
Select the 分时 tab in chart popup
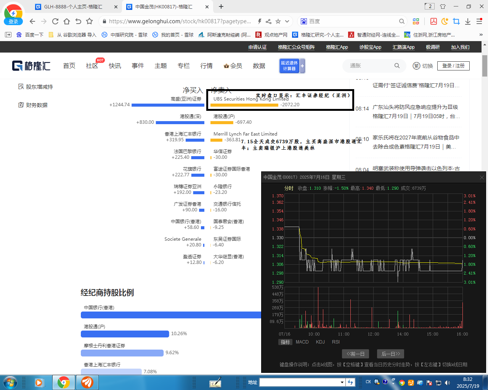click(289, 188)
